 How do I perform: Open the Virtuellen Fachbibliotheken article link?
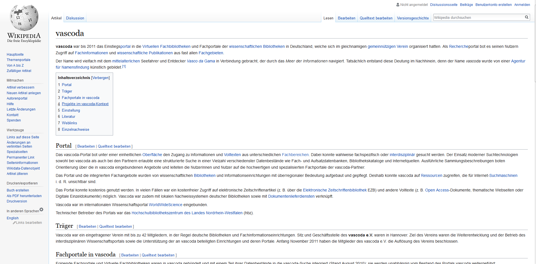tap(166, 47)
